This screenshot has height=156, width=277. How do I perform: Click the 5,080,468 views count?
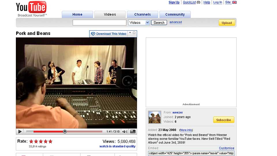point(126,142)
